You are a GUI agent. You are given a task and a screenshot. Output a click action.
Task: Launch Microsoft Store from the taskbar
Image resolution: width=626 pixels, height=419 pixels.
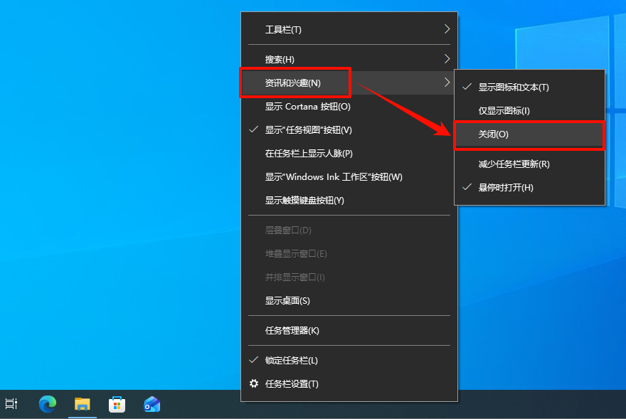[x=117, y=404]
